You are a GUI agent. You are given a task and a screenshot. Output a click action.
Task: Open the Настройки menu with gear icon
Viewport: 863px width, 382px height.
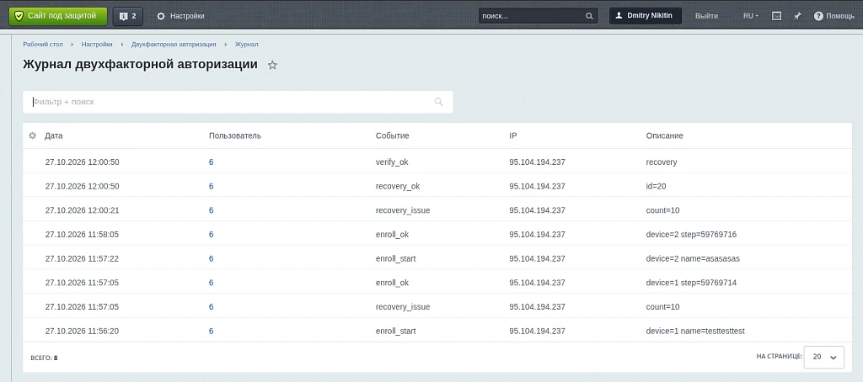point(180,16)
